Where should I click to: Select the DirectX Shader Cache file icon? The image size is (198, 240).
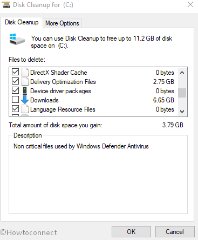[25, 72]
